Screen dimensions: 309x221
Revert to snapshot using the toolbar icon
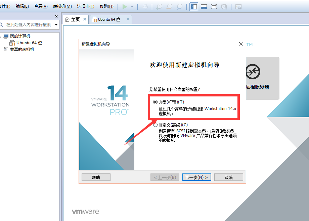click(x=169, y=7)
